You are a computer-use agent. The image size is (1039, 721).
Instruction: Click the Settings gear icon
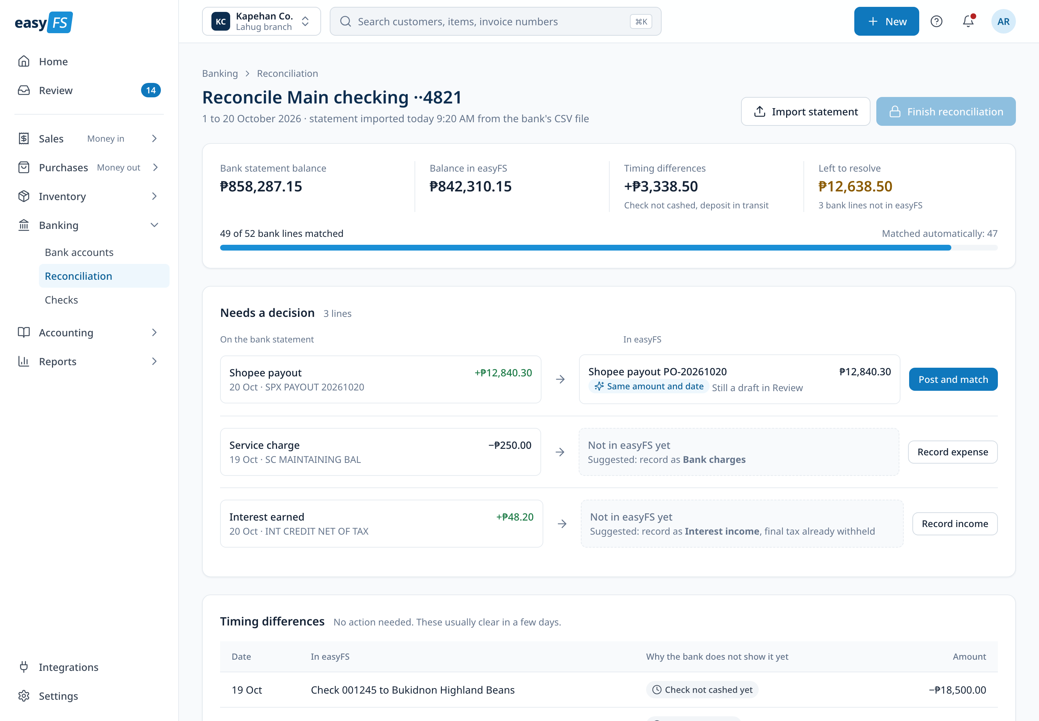(24, 696)
